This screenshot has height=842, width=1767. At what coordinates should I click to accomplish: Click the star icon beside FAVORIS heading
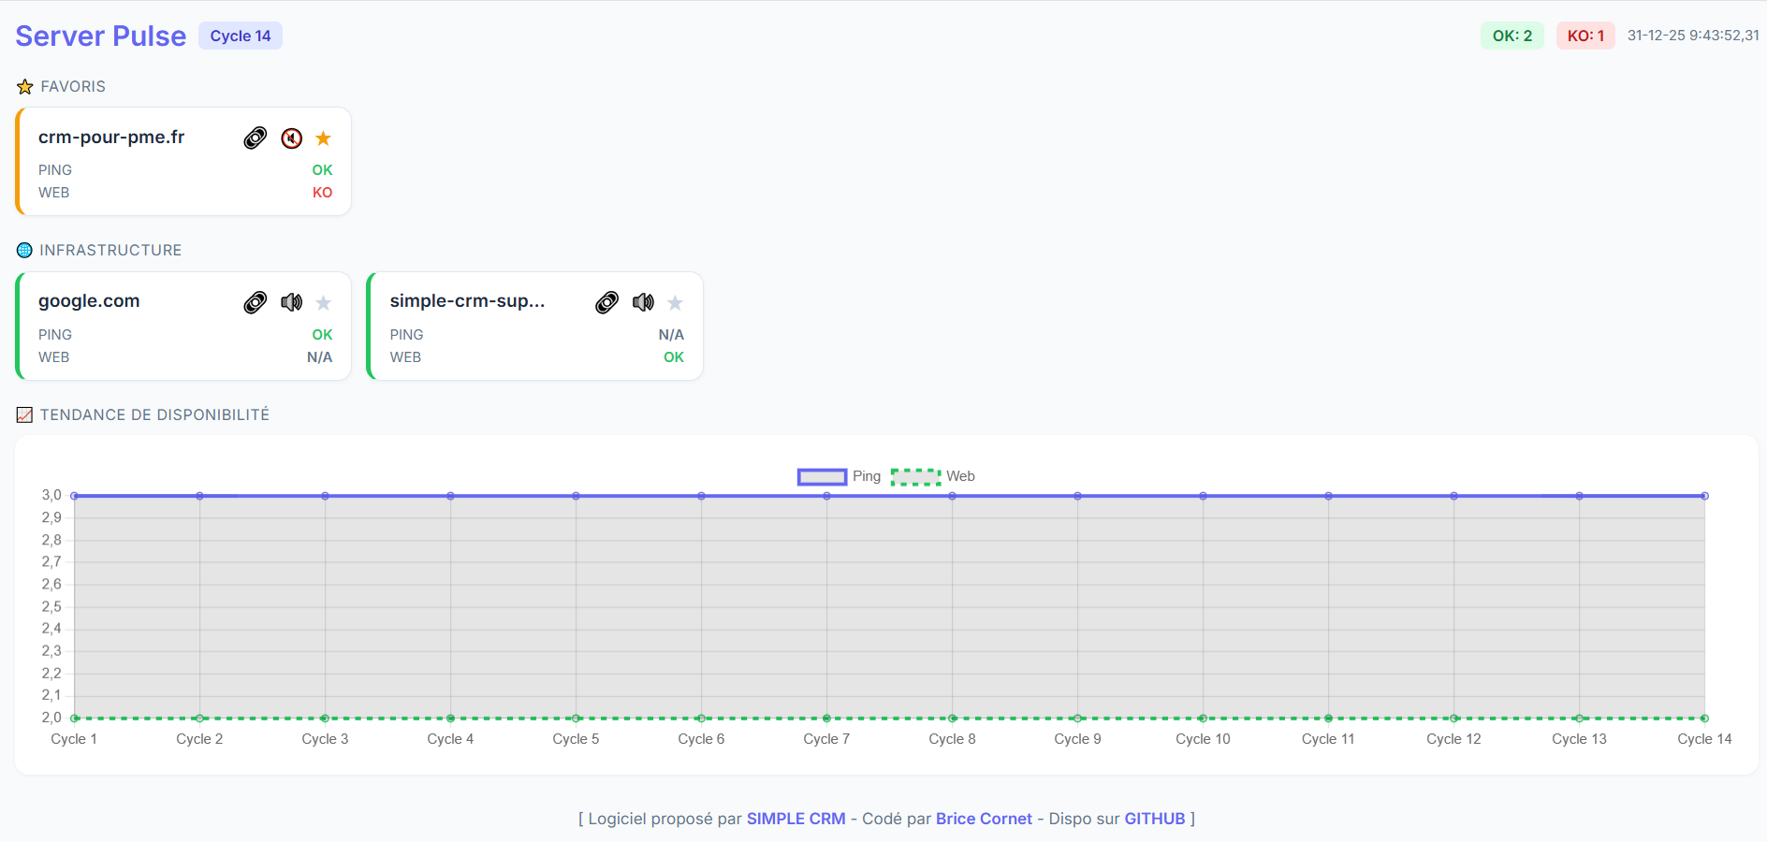tap(23, 86)
